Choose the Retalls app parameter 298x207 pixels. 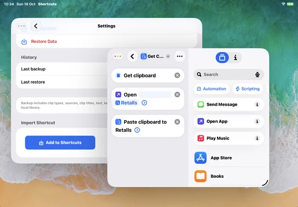point(126,103)
